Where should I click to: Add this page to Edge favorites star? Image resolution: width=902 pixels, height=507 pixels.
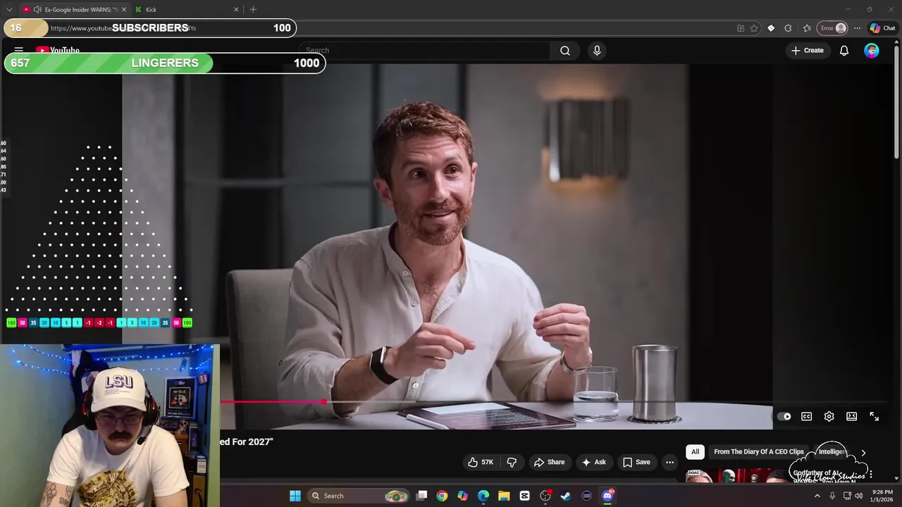[x=754, y=28]
